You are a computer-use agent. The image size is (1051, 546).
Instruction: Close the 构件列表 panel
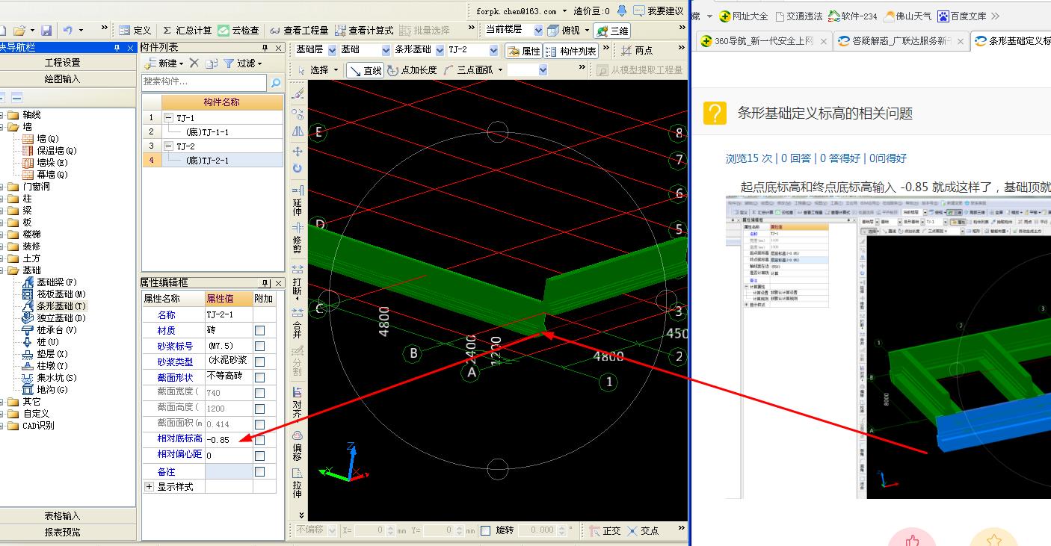click(x=279, y=48)
